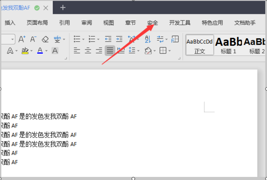
Task: Open the 特色应用 tab
Action: [212, 23]
